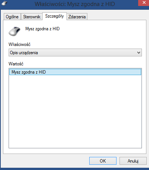Select the Szczegóły tab

[x=55, y=16]
